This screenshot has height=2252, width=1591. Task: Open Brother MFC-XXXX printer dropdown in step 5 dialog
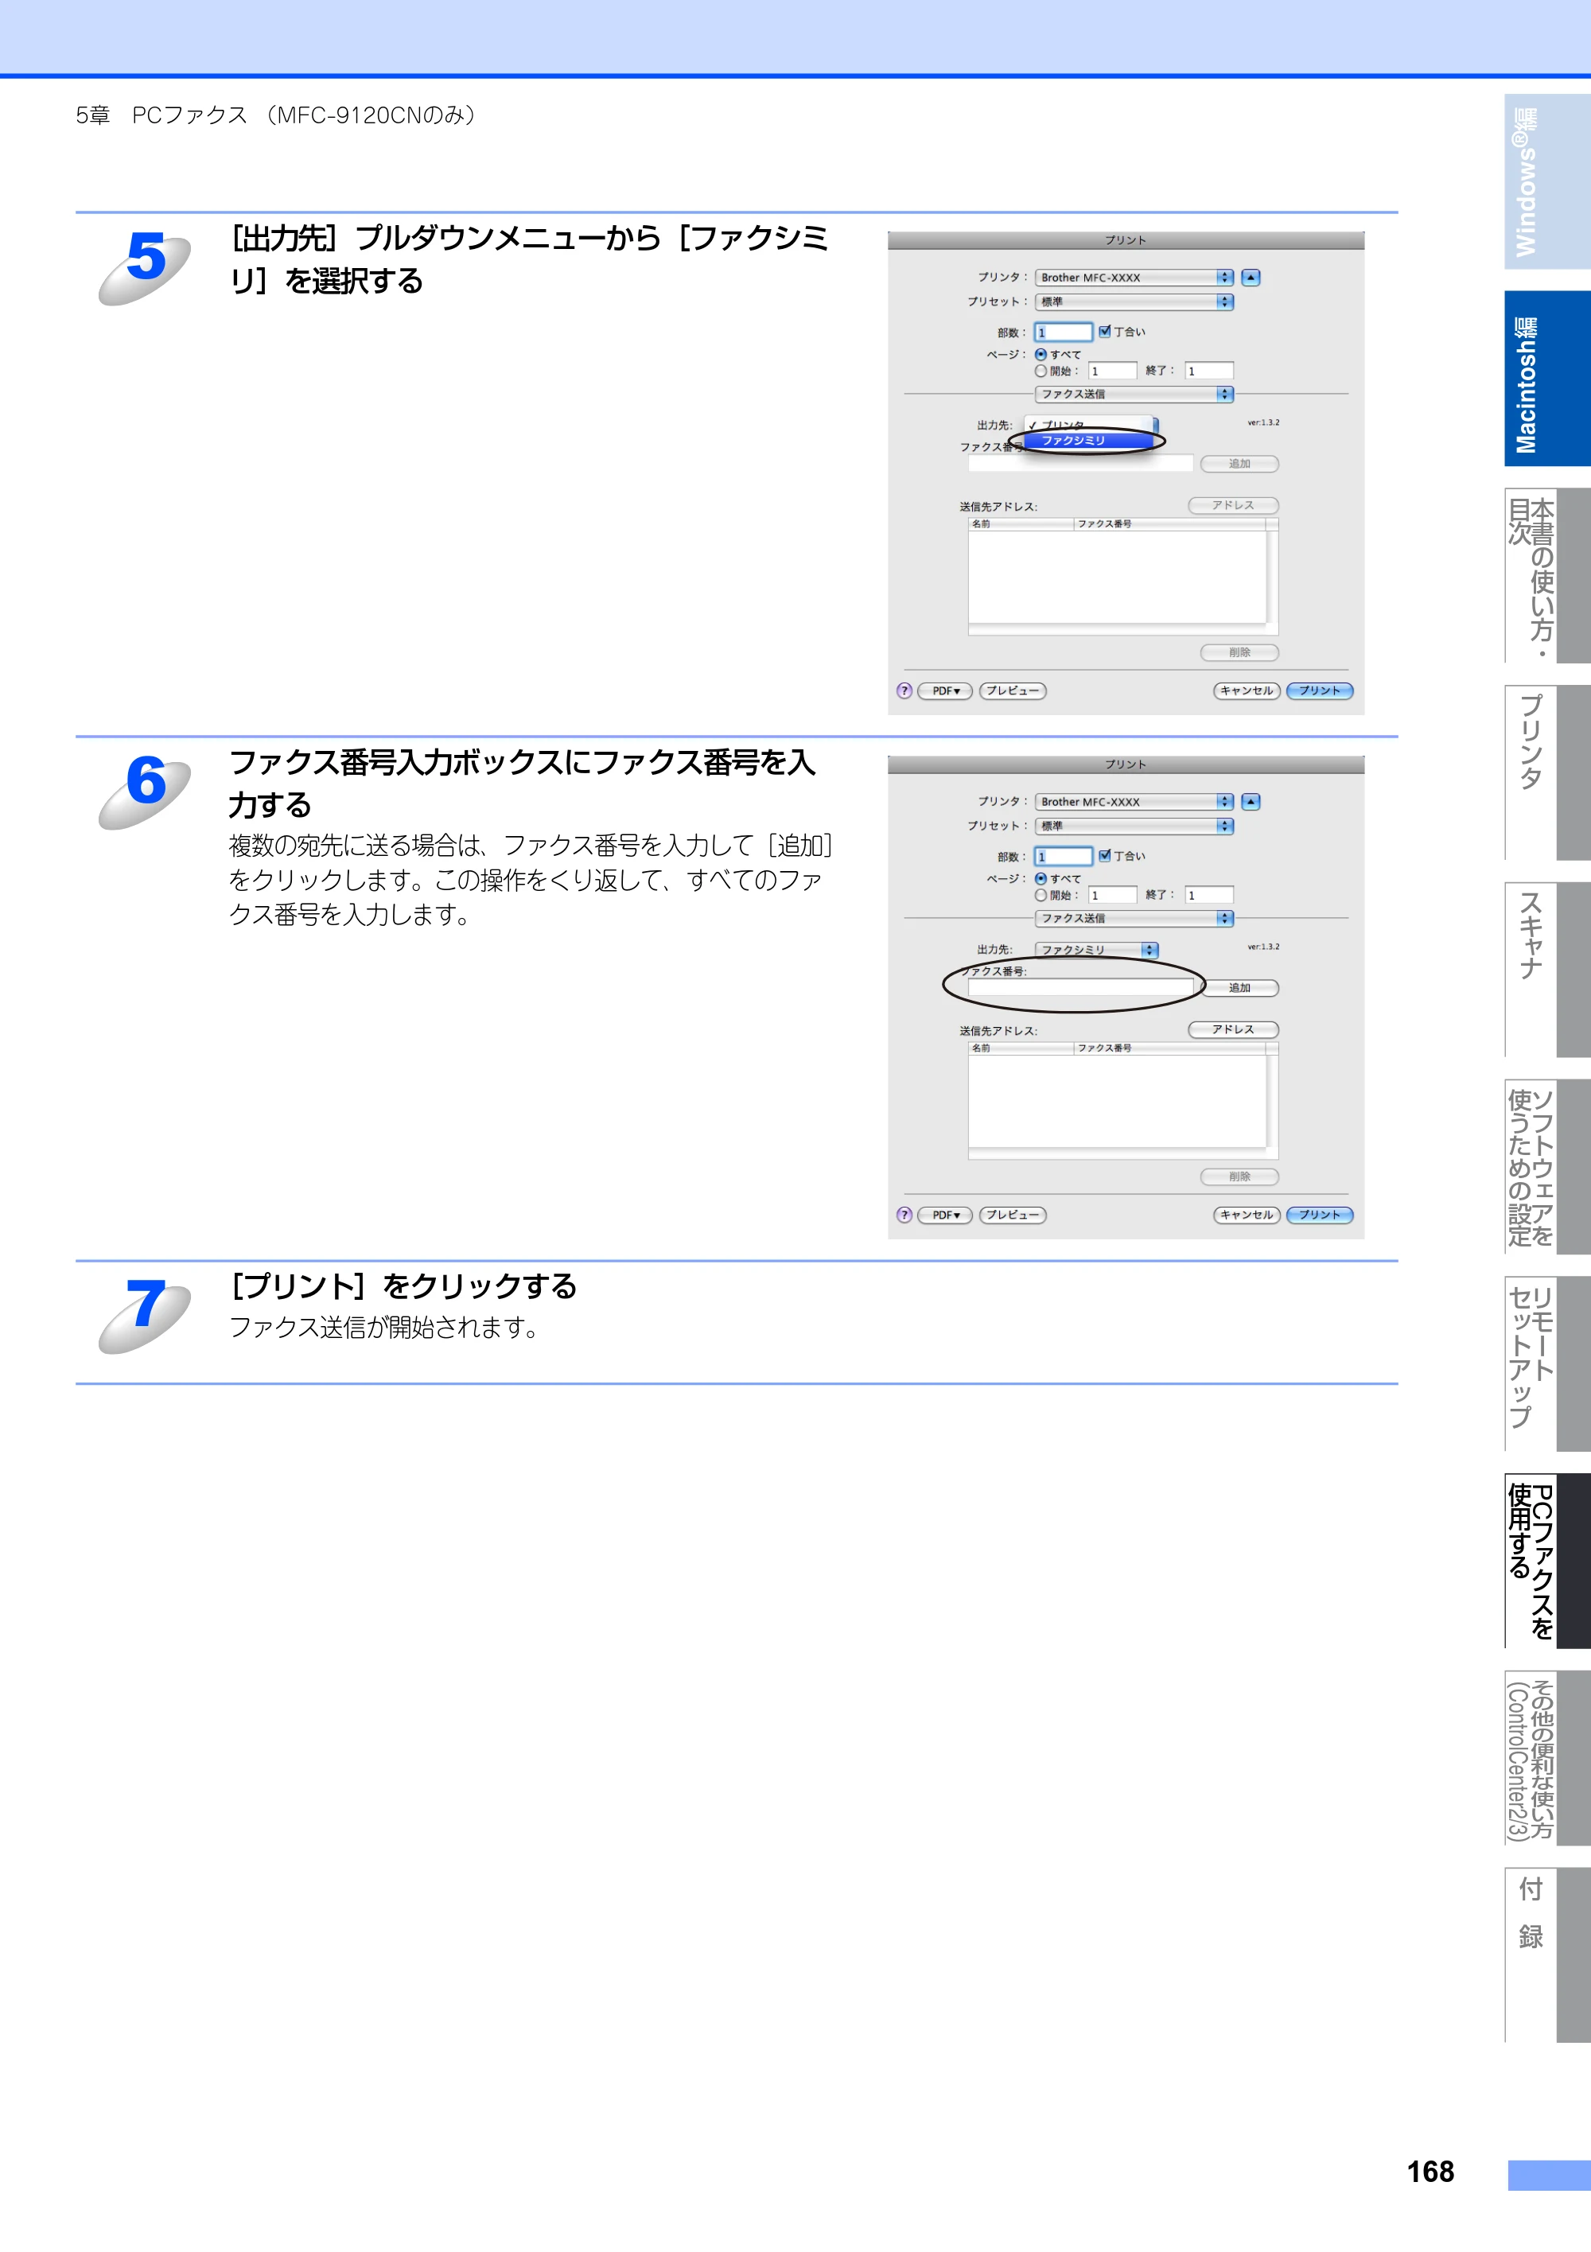1134,278
